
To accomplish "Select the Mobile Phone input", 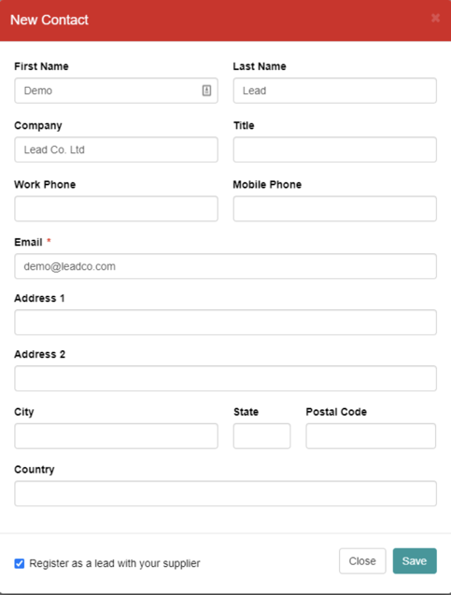I will point(335,208).
